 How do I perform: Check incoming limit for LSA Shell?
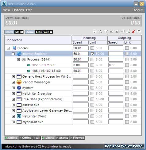[92, 99]
